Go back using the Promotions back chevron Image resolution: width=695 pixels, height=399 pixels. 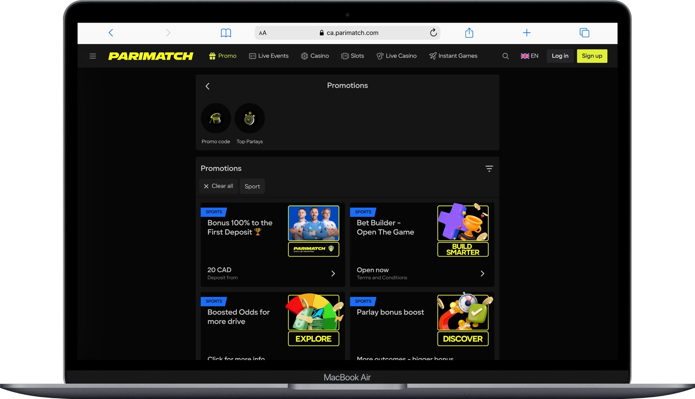tap(207, 86)
